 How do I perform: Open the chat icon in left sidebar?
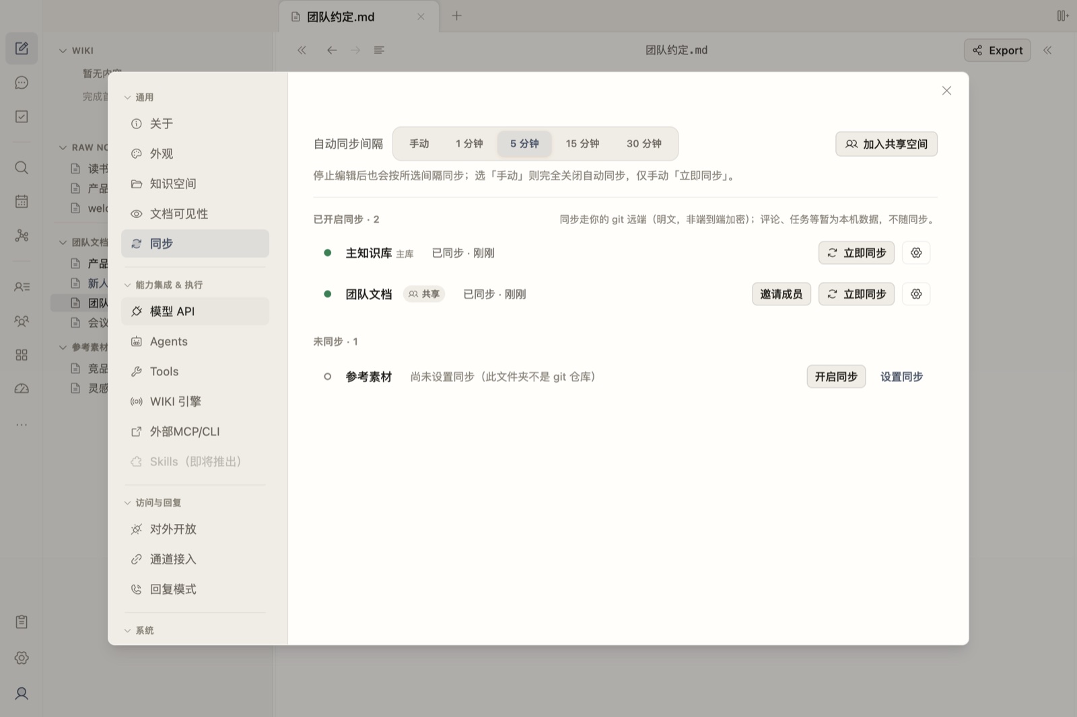click(x=22, y=83)
